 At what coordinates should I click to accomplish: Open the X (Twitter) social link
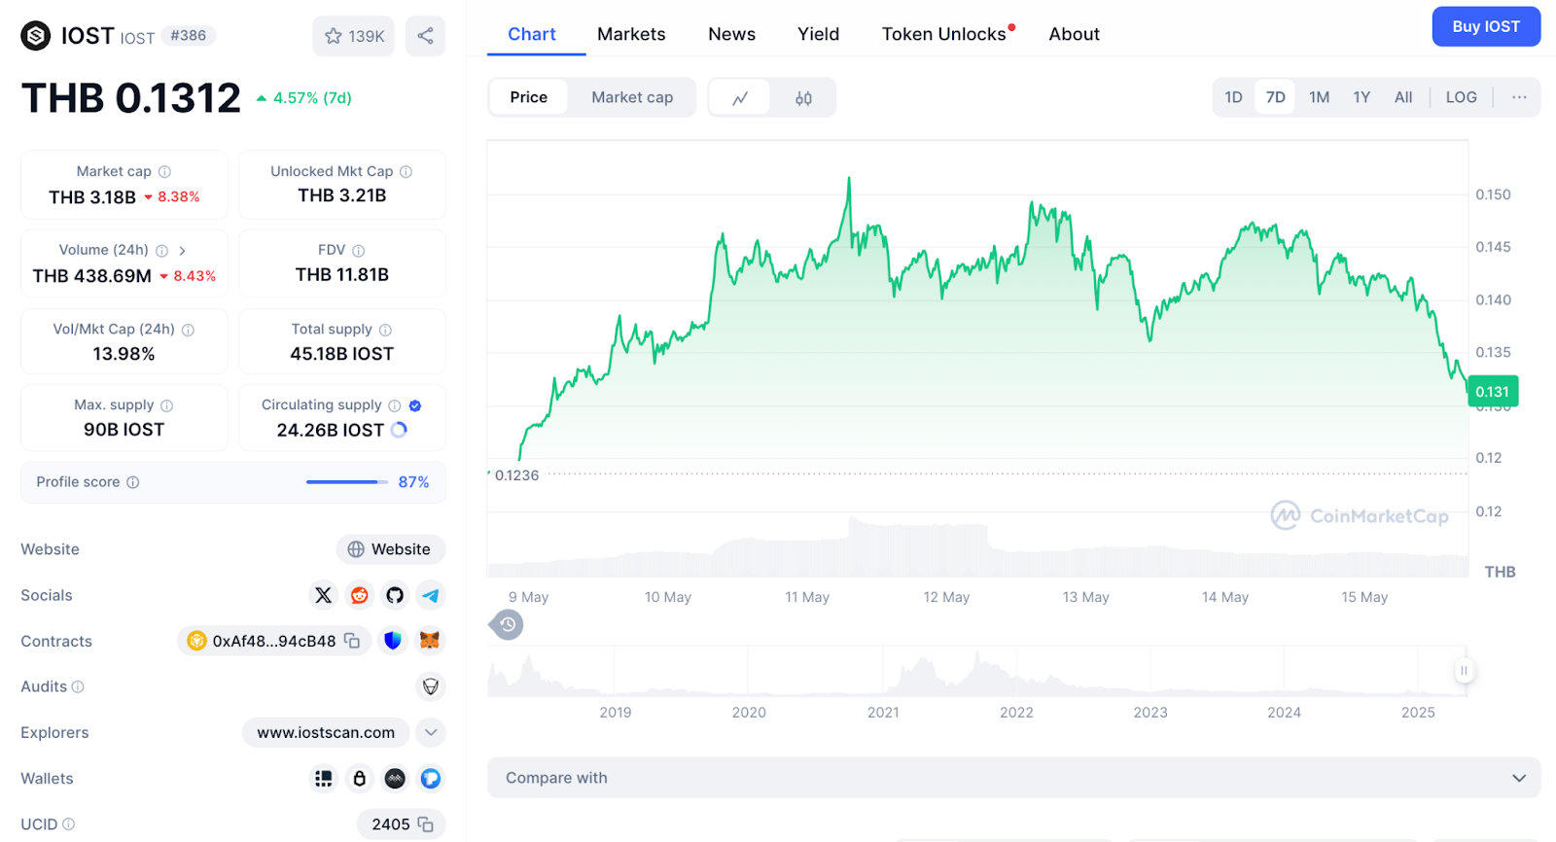click(324, 595)
